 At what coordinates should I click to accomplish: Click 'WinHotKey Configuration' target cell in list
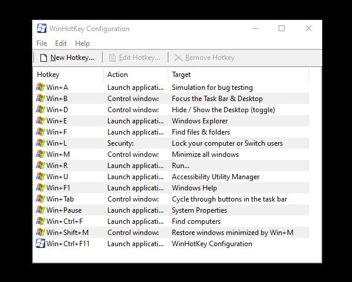coord(212,244)
